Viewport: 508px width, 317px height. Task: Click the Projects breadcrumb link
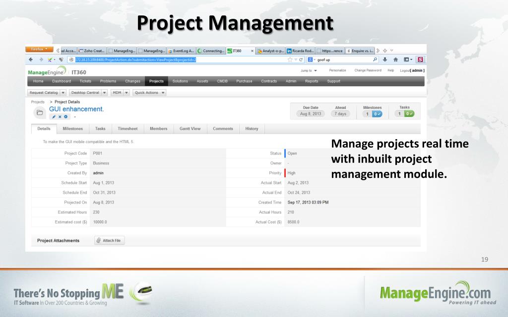click(x=38, y=102)
